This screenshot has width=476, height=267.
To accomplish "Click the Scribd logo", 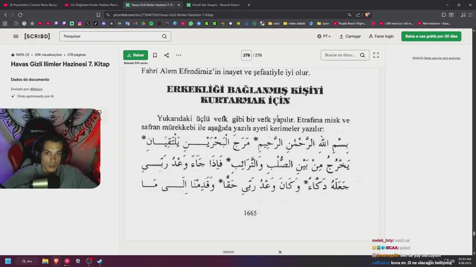I will tap(37, 36).
